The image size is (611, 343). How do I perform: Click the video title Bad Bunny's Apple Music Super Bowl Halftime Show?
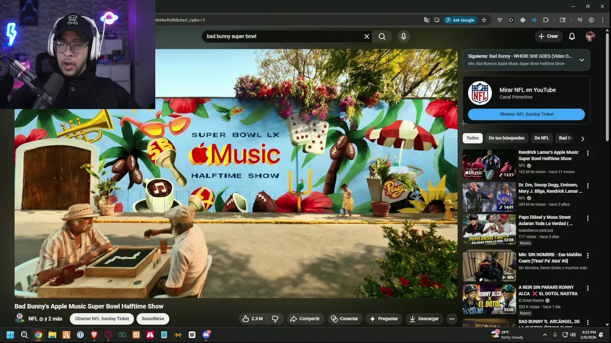pyautogui.click(x=89, y=306)
